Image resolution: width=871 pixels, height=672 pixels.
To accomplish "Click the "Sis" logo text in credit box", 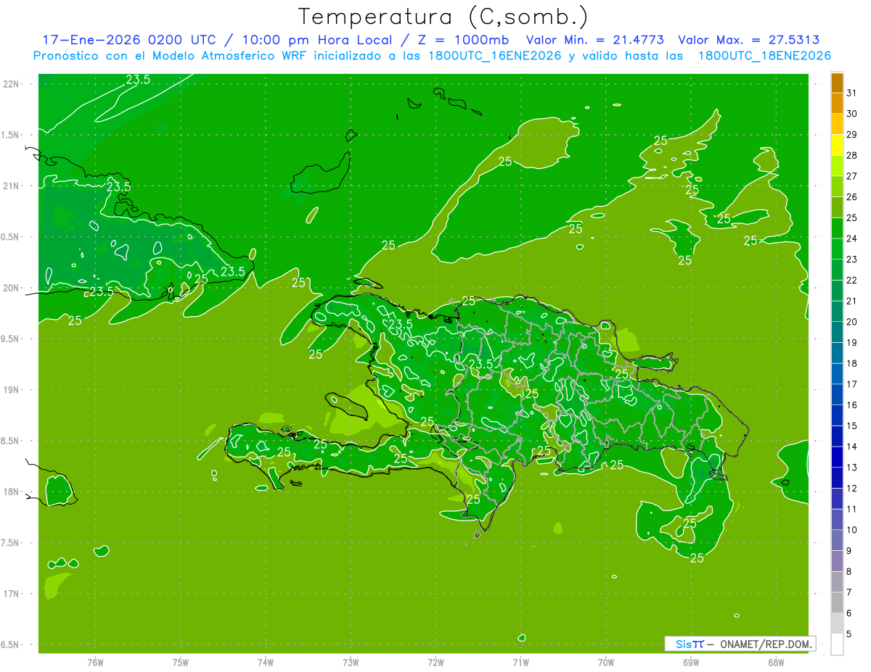I will tap(683, 644).
